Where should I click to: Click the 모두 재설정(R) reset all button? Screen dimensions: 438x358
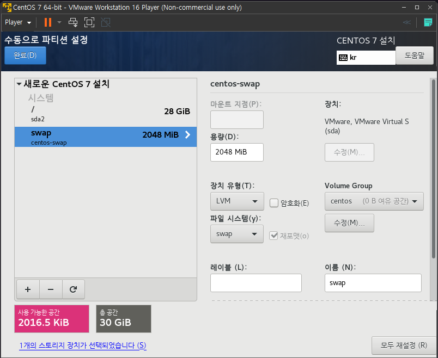pos(404,345)
